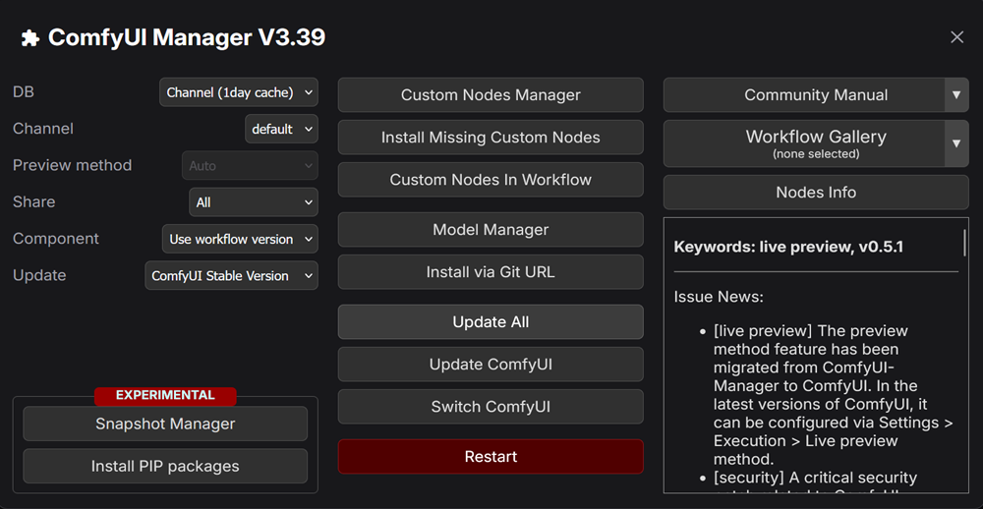Click the news panel scrollbar thumb
The width and height of the screenshot is (983, 509).
964,243
